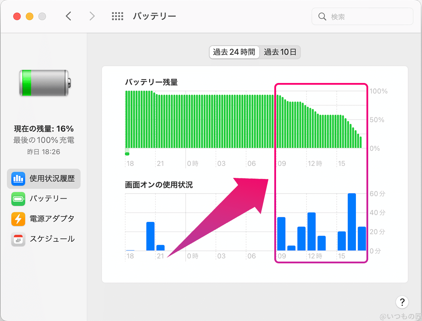The image size is (422, 321).
Task: Click the back navigation chevron
Action: [69, 16]
